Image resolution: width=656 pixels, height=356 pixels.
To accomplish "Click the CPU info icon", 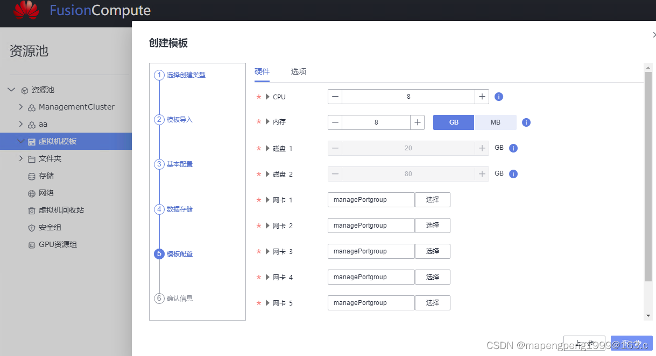I will [499, 97].
